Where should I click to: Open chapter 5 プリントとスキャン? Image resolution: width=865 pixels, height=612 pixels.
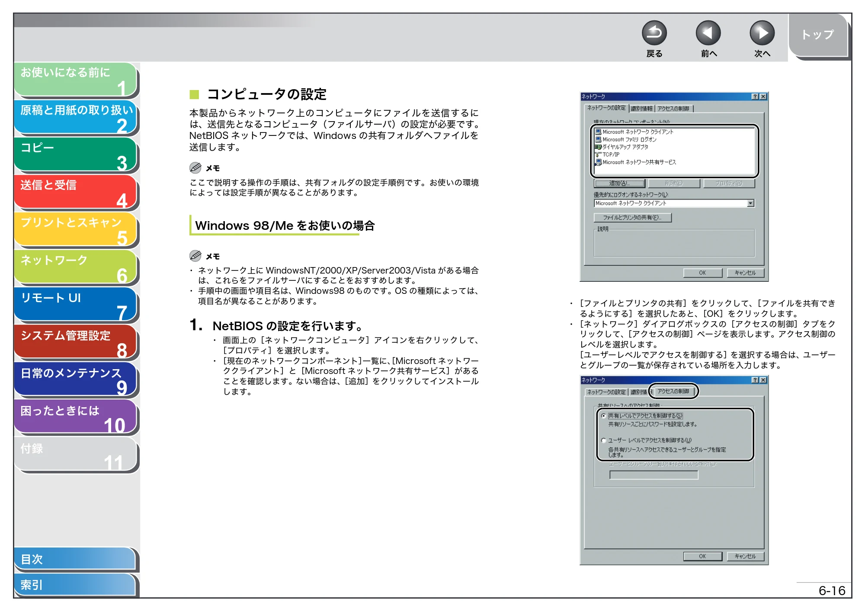coord(76,230)
